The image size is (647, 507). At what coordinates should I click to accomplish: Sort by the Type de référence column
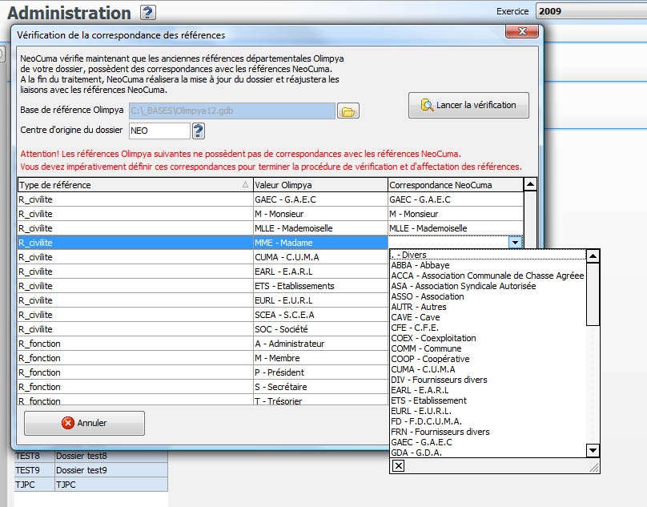[135, 184]
